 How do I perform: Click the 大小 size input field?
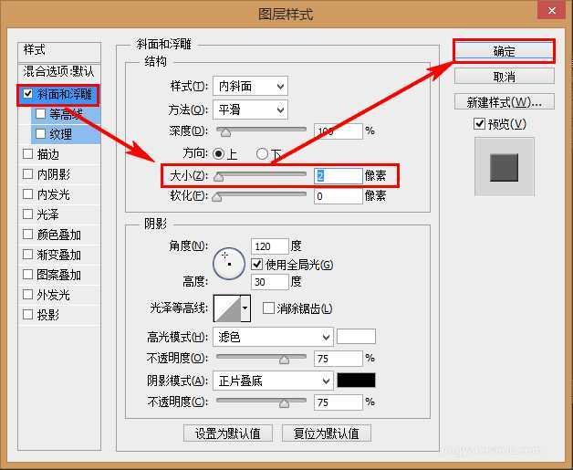click(338, 174)
